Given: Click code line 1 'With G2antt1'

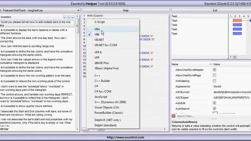Looking at the screenshot, I should (95, 16).
